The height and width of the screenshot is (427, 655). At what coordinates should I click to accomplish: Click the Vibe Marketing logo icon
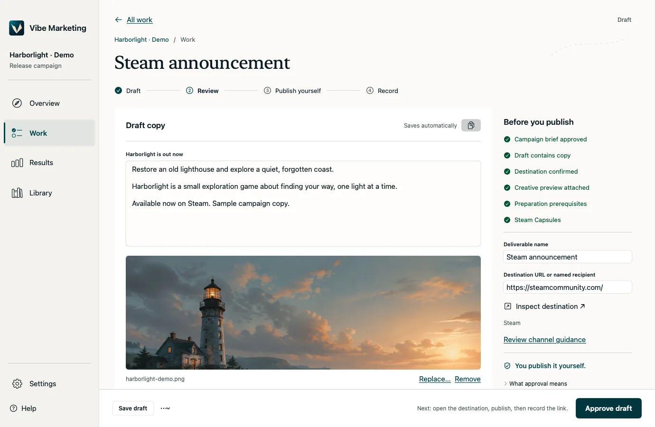tap(17, 28)
